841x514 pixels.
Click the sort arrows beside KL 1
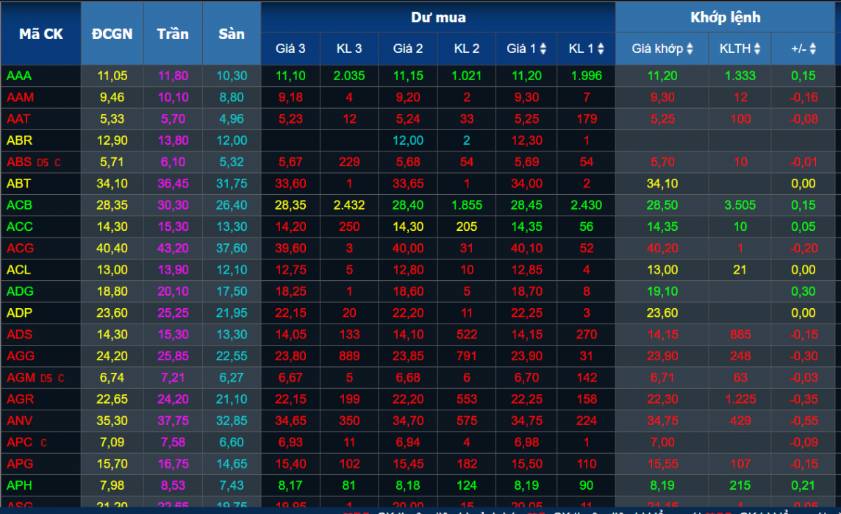tap(601, 49)
